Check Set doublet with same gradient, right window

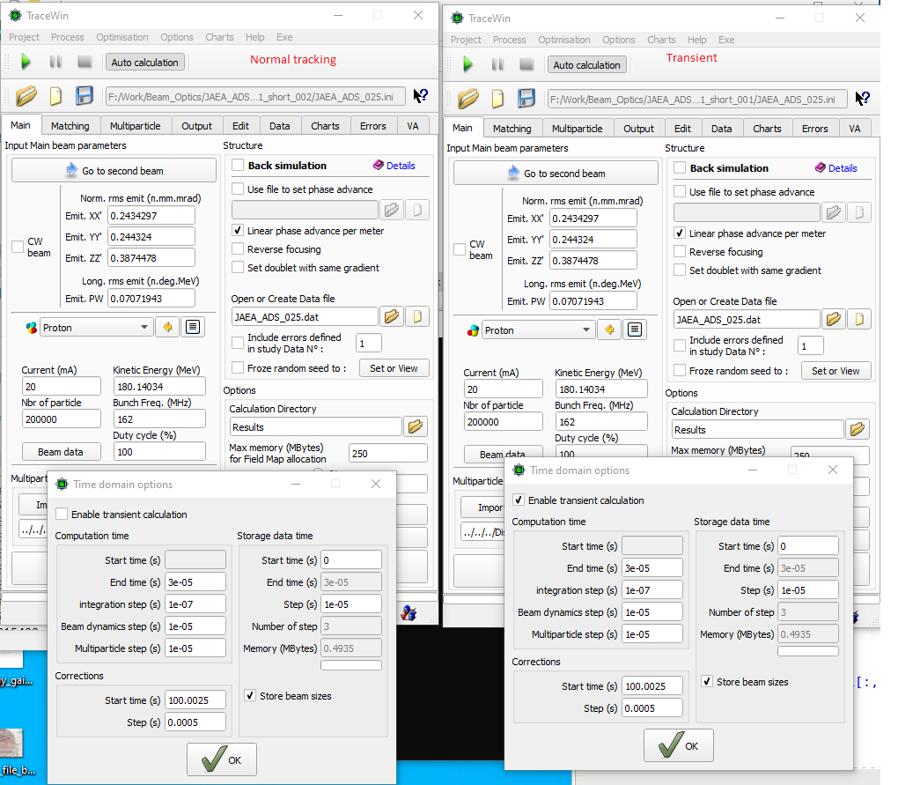pos(680,270)
